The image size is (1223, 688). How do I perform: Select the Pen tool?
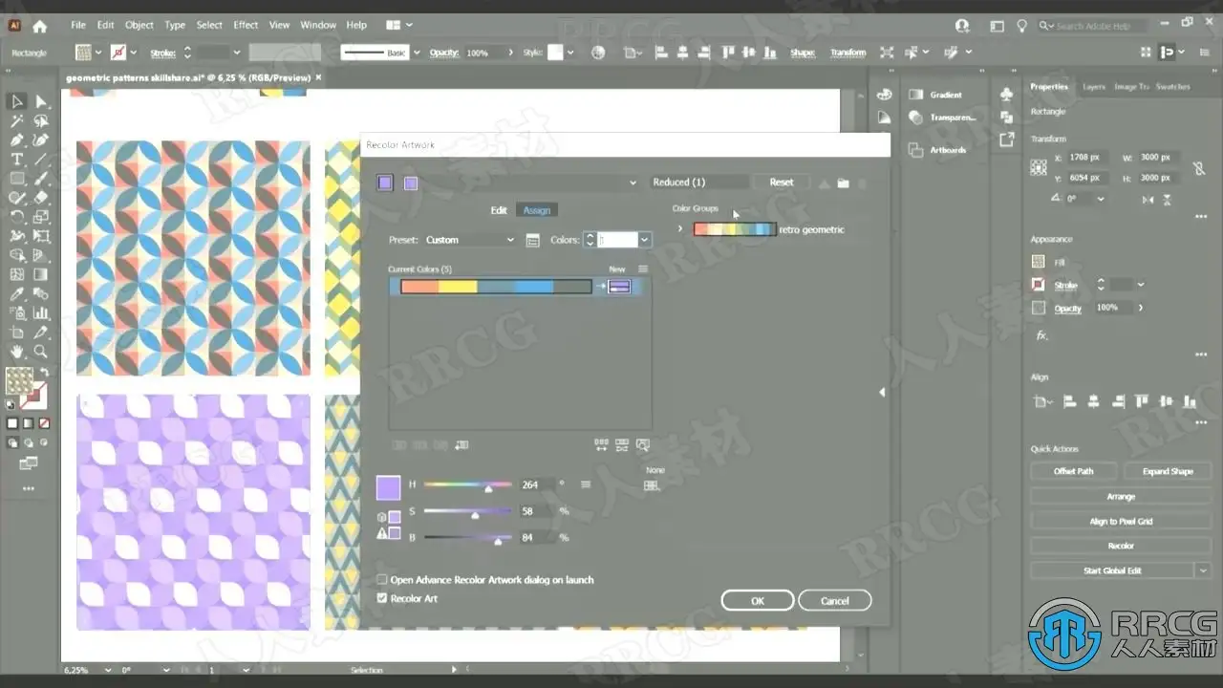point(17,140)
